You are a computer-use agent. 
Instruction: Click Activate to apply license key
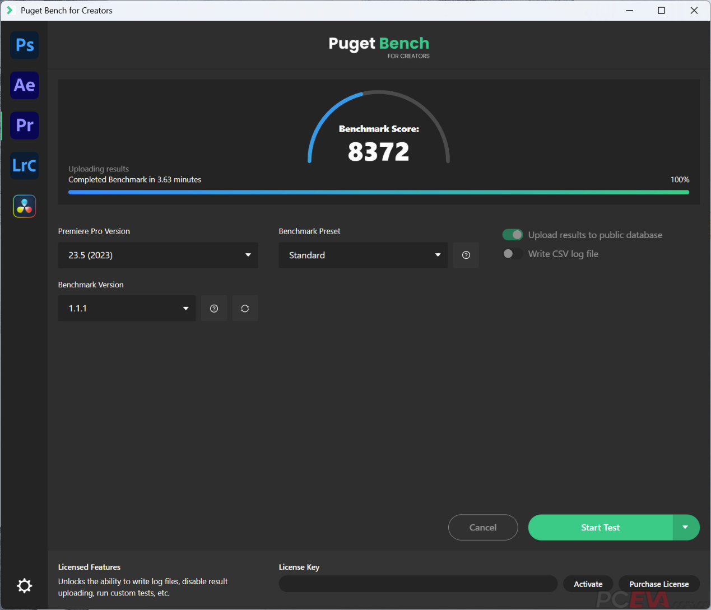coord(588,584)
